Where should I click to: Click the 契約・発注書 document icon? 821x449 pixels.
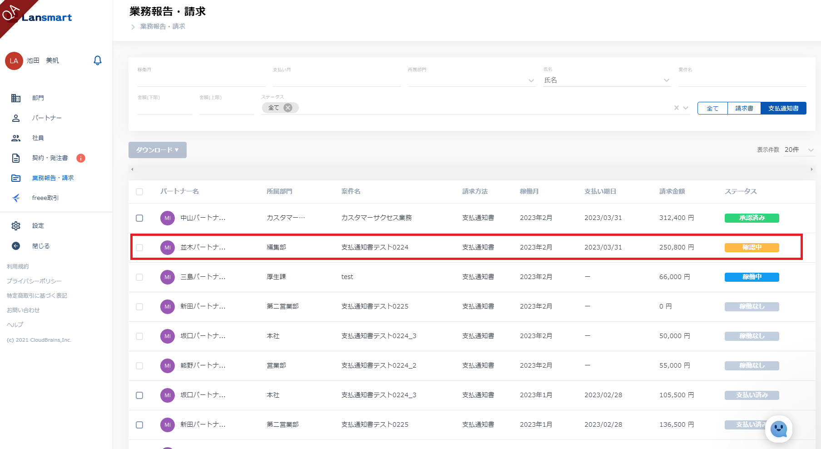click(x=16, y=158)
